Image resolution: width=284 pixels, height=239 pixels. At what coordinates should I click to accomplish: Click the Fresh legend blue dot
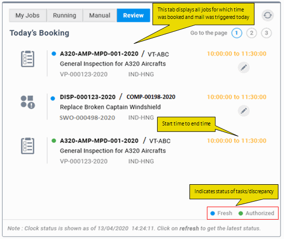213,214
